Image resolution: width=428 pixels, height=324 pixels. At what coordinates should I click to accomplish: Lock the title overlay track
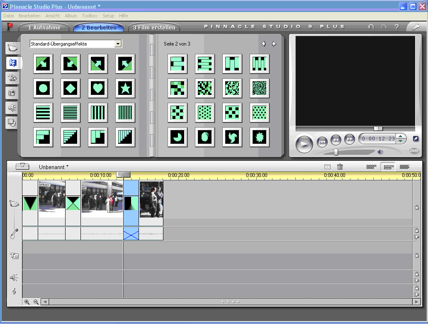point(417,255)
